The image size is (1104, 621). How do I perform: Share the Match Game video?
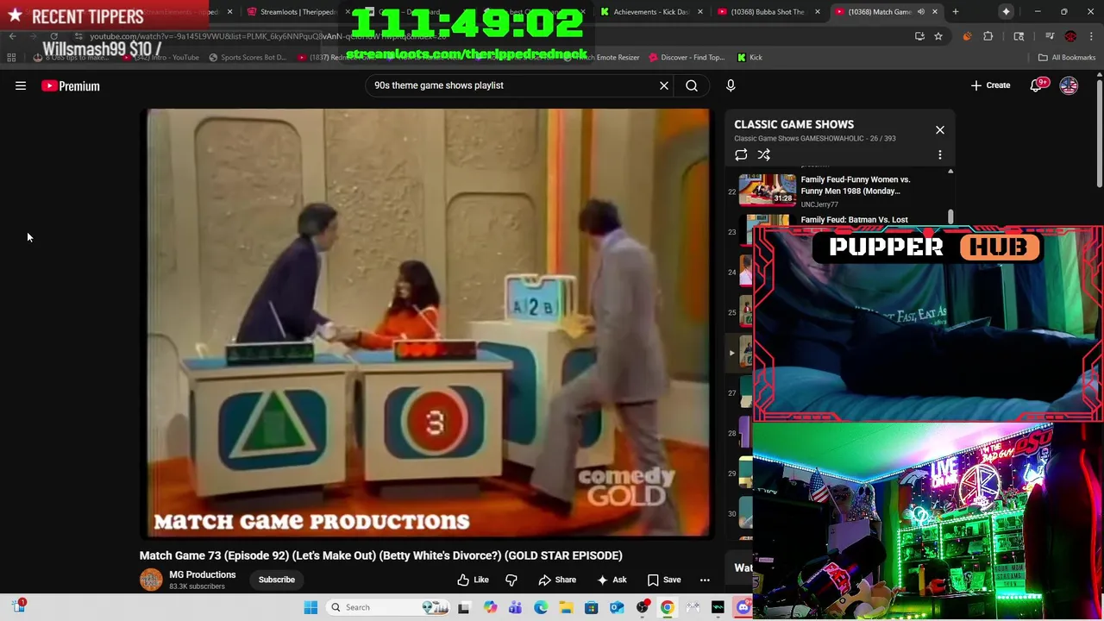(557, 580)
